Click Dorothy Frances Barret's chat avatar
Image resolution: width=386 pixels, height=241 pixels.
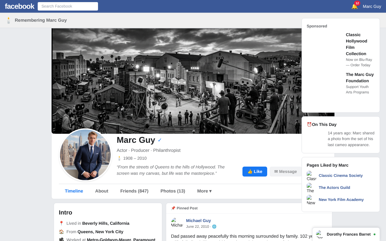320,234
